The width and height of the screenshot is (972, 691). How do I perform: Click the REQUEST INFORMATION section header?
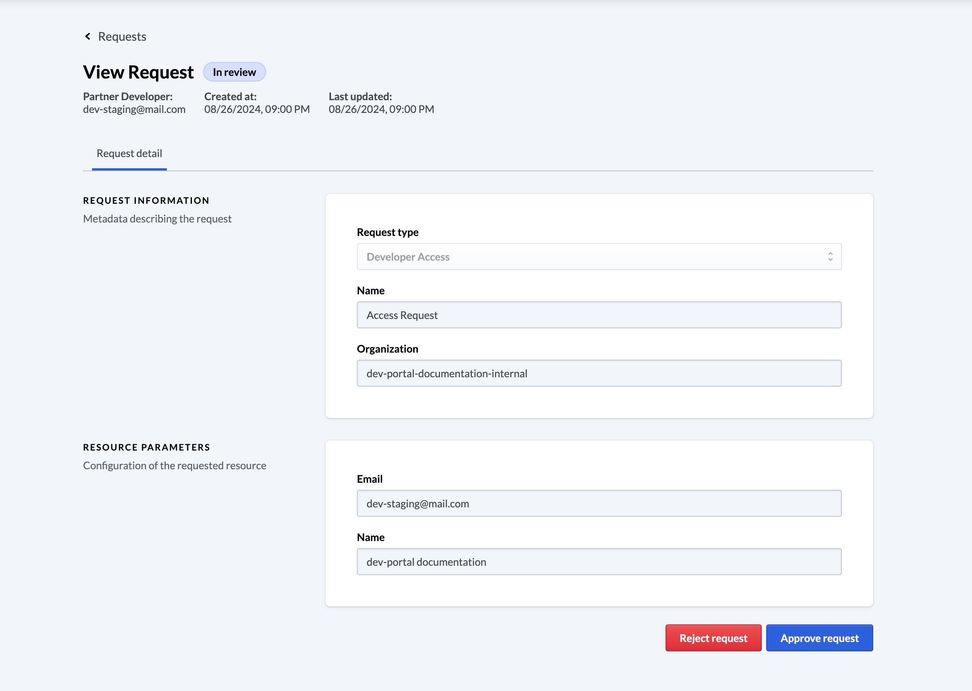coord(146,200)
